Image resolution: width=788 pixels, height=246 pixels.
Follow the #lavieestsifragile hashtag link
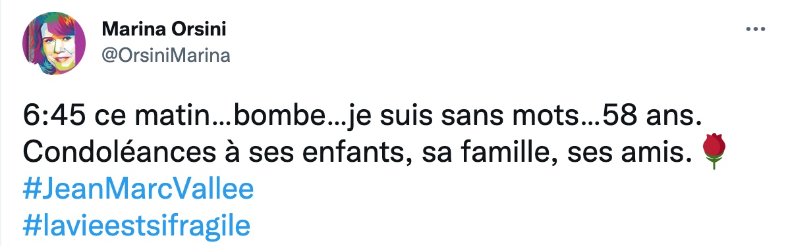(136, 226)
